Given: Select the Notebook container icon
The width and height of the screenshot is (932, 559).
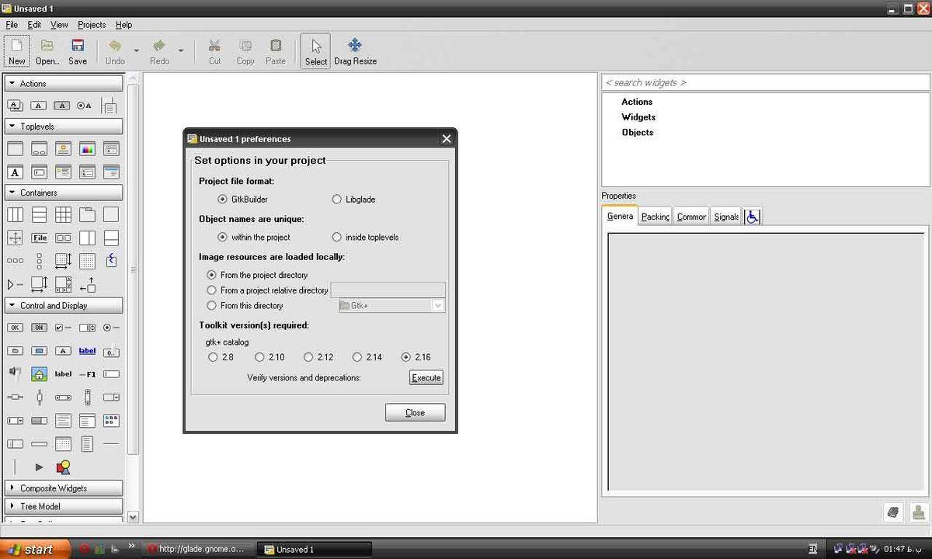Looking at the screenshot, I should (x=87, y=215).
